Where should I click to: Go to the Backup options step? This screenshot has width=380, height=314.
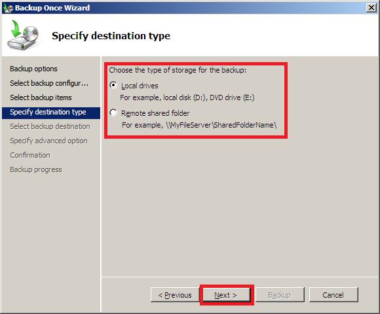(33, 69)
